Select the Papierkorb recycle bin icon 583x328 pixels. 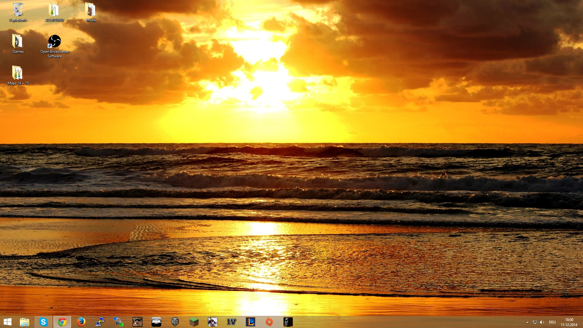[x=18, y=12]
